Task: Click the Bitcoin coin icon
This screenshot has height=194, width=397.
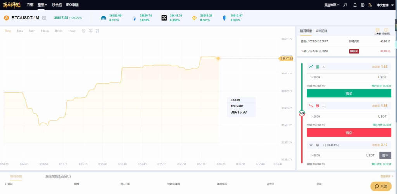Action: click(6, 18)
